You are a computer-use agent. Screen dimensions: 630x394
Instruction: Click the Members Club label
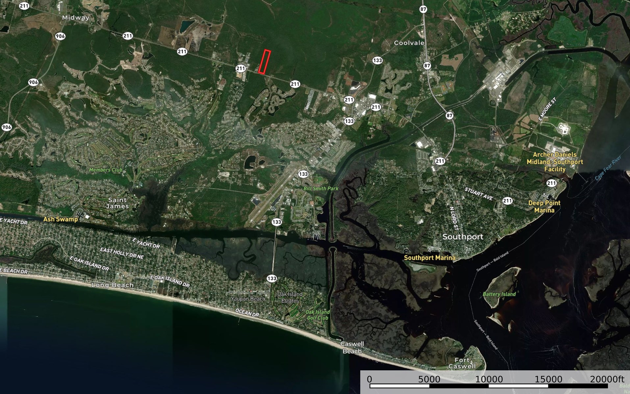tap(106, 170)
